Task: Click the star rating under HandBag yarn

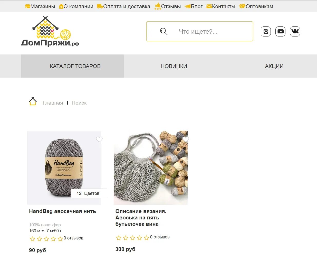Action: pyautogui.click(x=46, y=239)
